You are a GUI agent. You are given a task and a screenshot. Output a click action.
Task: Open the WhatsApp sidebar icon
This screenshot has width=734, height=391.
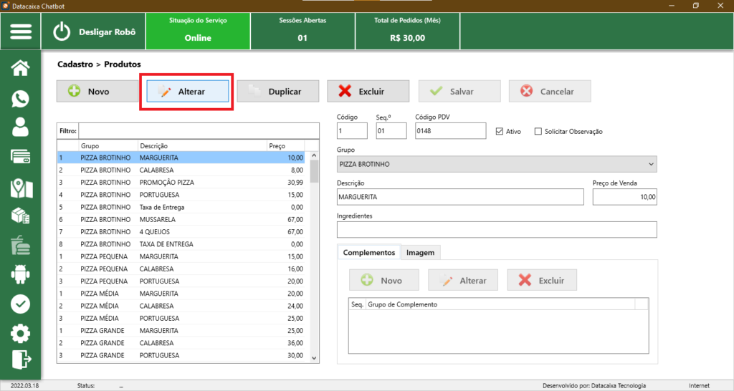pos(21,98)
